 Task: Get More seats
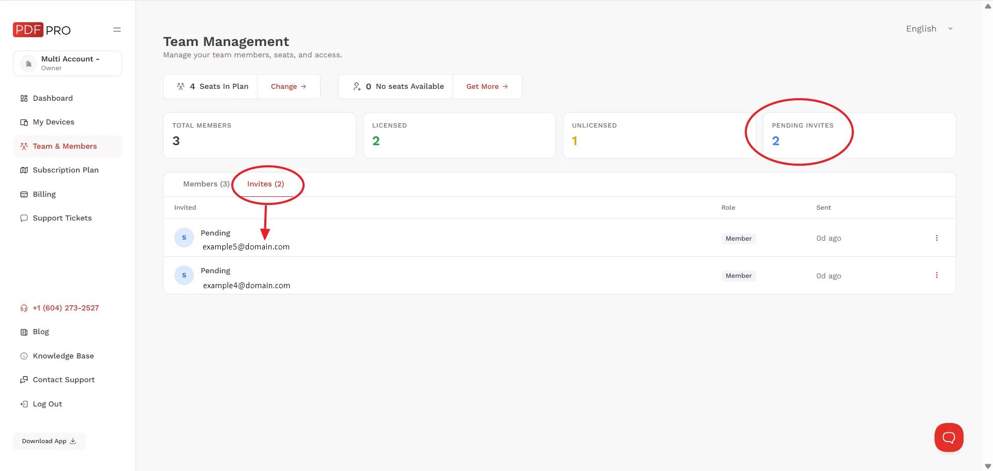(x=487, y=86)
